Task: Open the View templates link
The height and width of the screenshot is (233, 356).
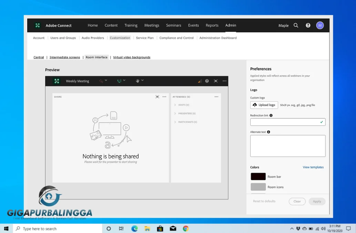Action: (x=313, y=167)
